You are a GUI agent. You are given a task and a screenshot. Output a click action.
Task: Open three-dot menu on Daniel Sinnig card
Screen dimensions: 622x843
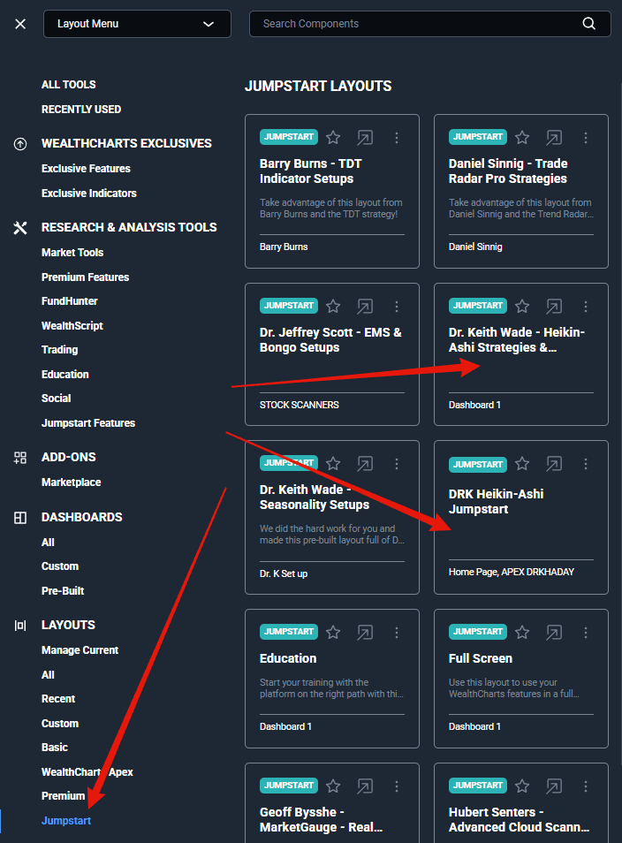[586, 138]
